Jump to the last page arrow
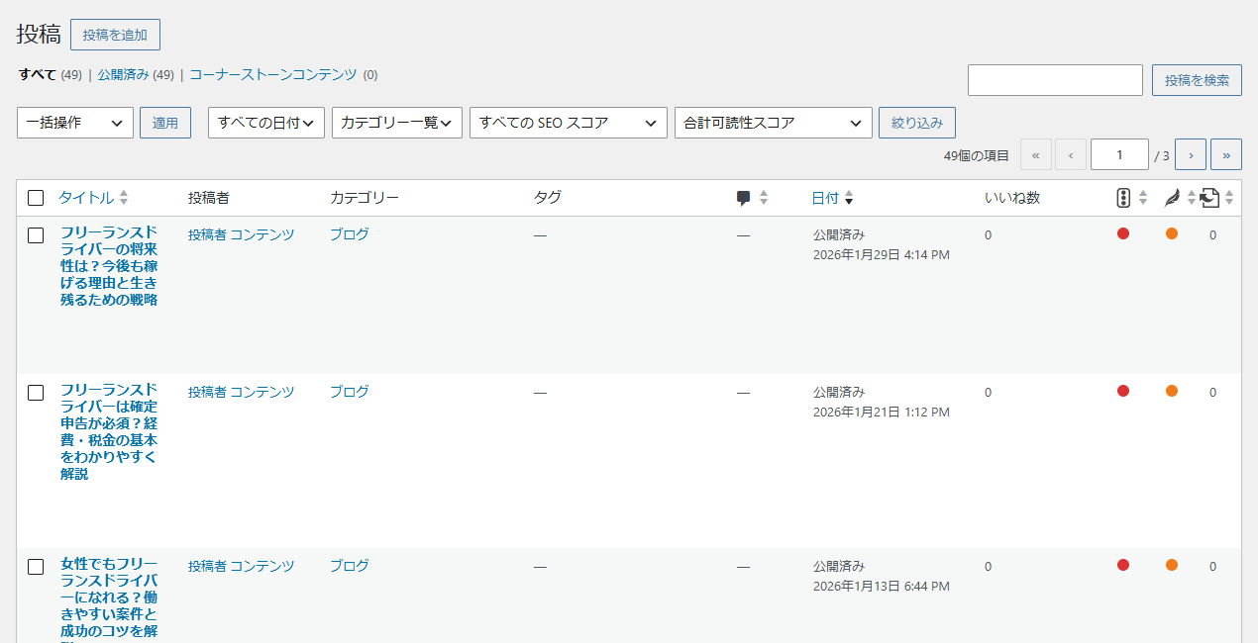Image resolution: width=1258 pixels, height=643 pixels. (x=1226, y=154)
